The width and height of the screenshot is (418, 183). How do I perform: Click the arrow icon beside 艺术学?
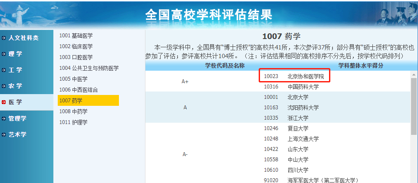(4, 134)
